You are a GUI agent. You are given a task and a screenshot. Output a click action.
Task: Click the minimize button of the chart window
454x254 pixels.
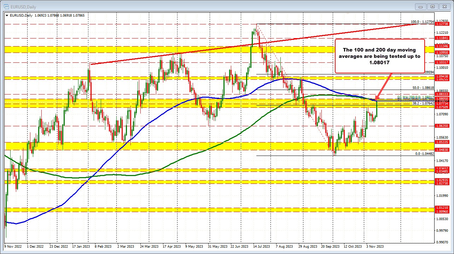[x=420, y=6]
